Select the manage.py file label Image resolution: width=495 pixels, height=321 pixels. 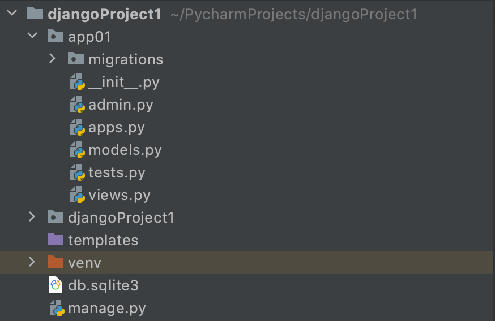[x=107, y=309]
